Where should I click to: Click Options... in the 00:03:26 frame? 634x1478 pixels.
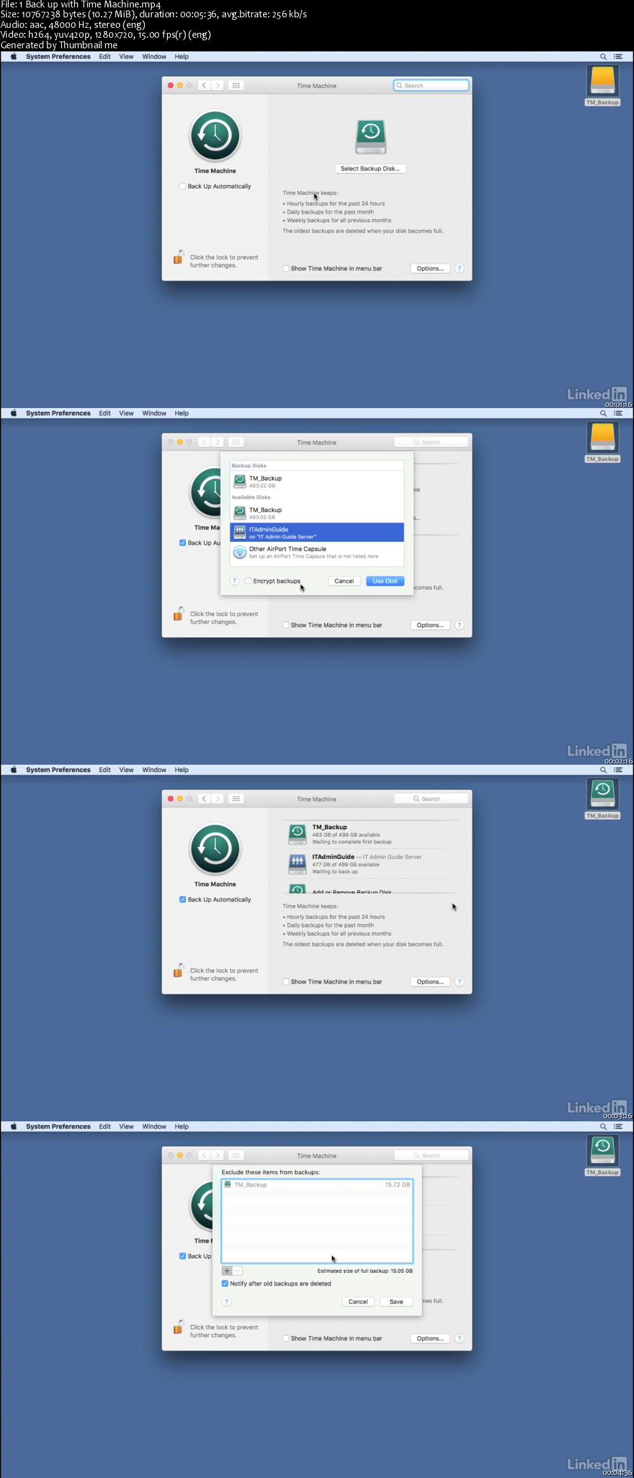(430, 982)
